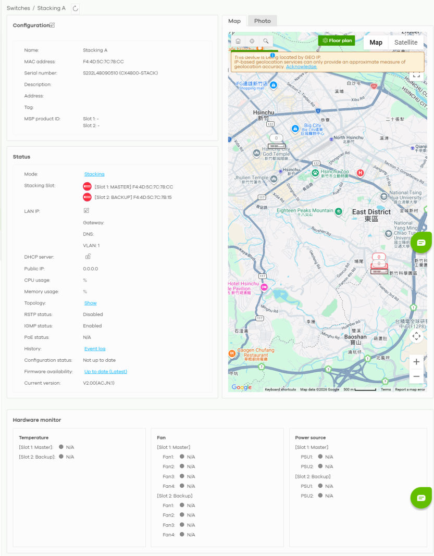Open the Event log
Image resolution: width=434 pixels, height=556 pixels.
click(95, 349)
